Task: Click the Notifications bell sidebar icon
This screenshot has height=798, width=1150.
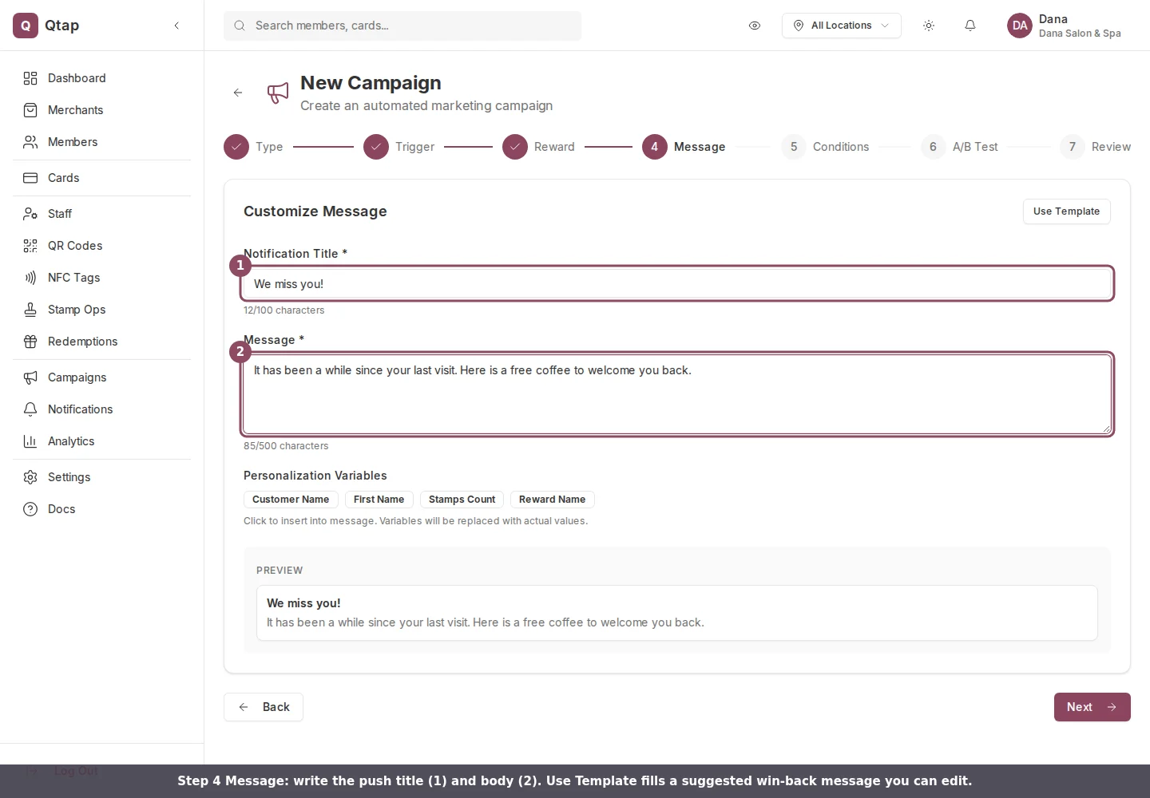Action: click(x=30, y=409)
